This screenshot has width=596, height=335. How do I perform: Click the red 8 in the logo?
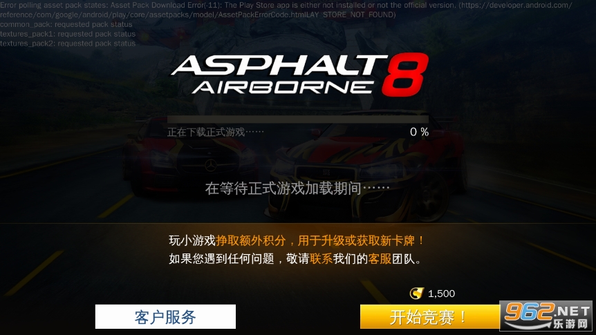(406, 75)
